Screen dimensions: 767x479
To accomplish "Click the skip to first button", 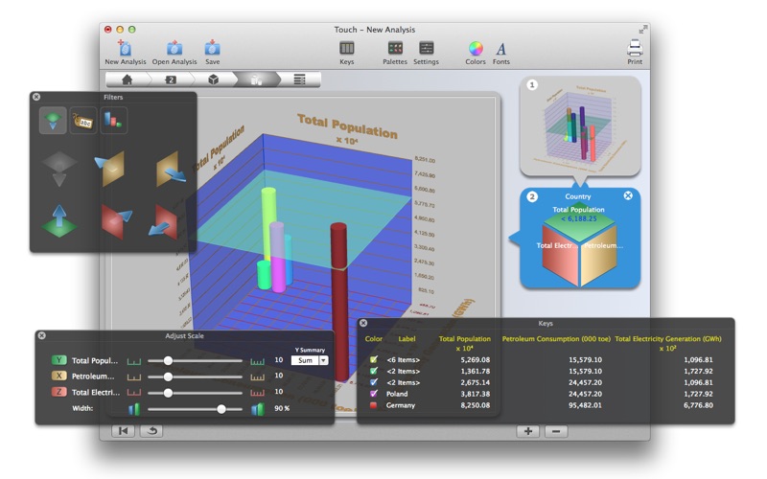I will [x=124, y=430].
